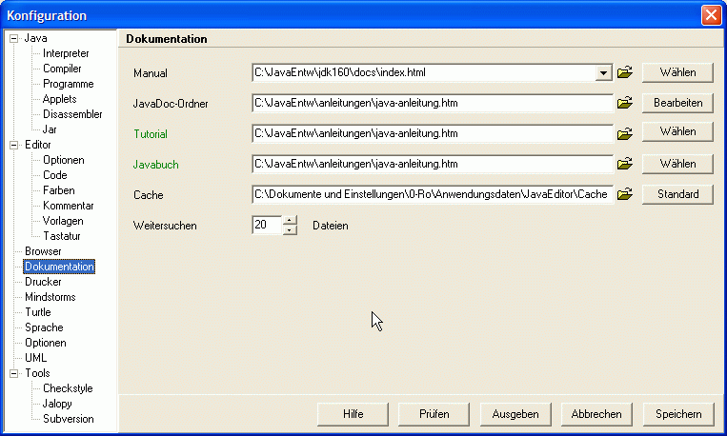Open folder browser for JavaDoc-Ordner path
Viewport: 727px width, 436px height.
(624, 103)
